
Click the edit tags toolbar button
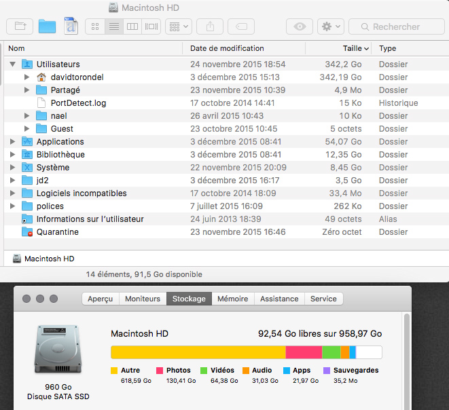point(241,26)
